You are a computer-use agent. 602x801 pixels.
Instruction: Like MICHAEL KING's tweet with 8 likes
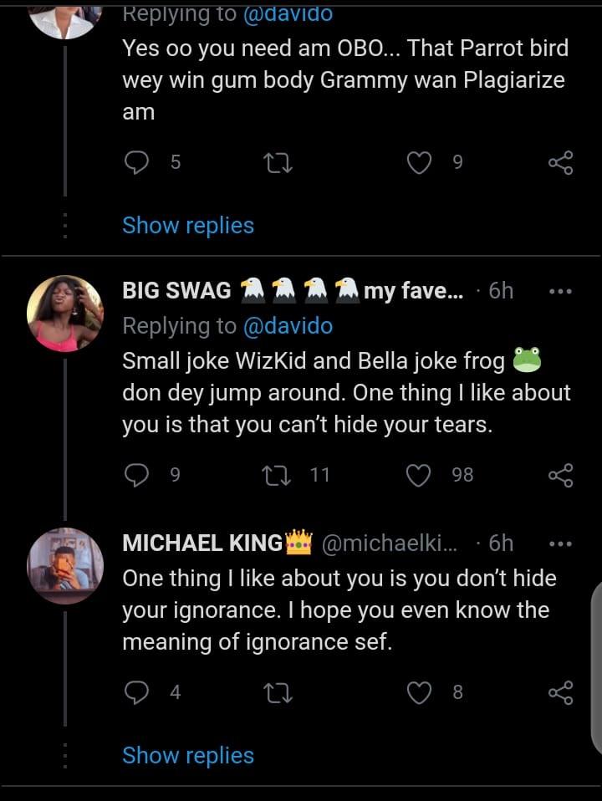[x=419, y=692]
